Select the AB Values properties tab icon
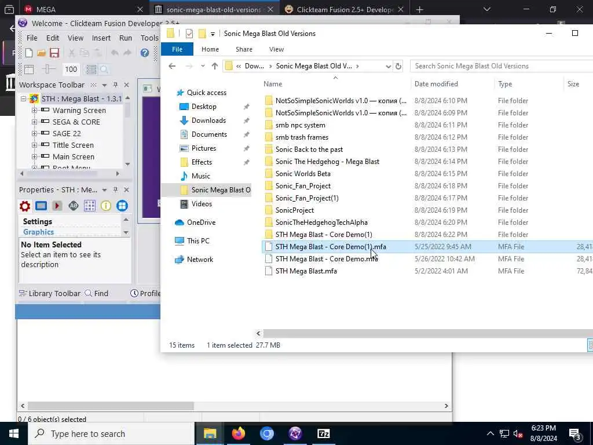 (x=74, y=206)
